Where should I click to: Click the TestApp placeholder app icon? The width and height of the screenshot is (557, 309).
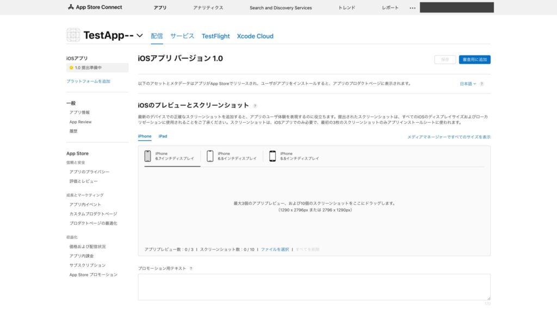tap(73, 35)
